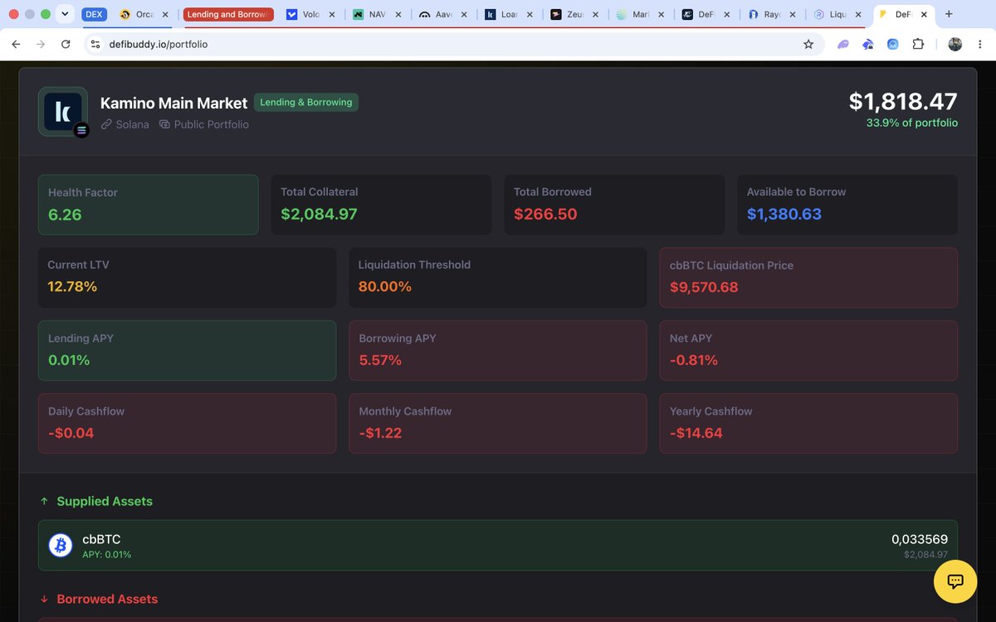Viewport: 996px width, 622px height.
Task: Click the Kamino Main Market title
Action: pos(173,103)
